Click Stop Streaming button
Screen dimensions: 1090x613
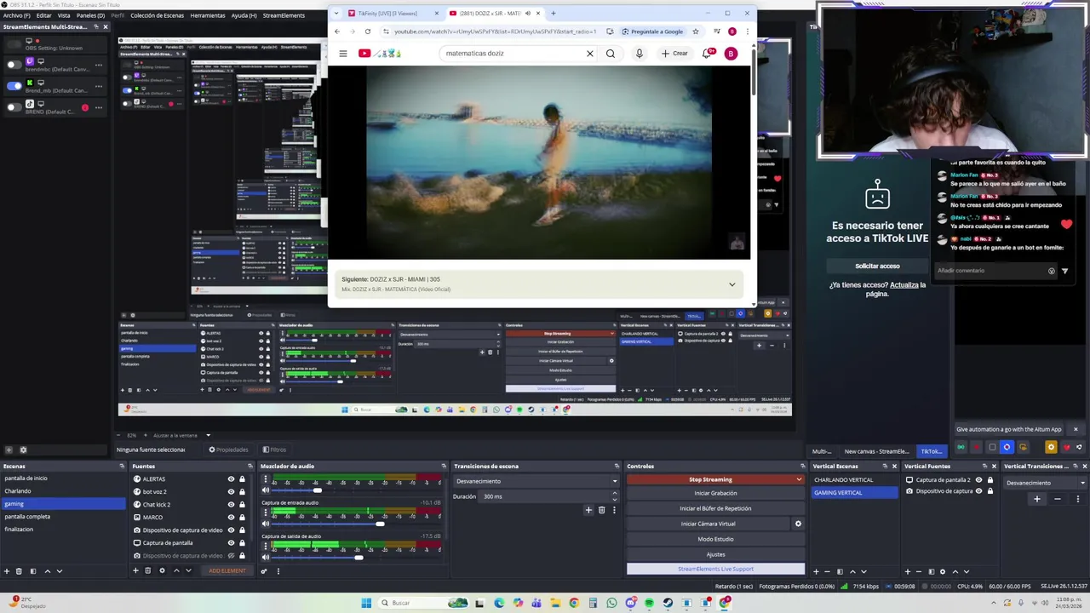[x=710, y=479]
